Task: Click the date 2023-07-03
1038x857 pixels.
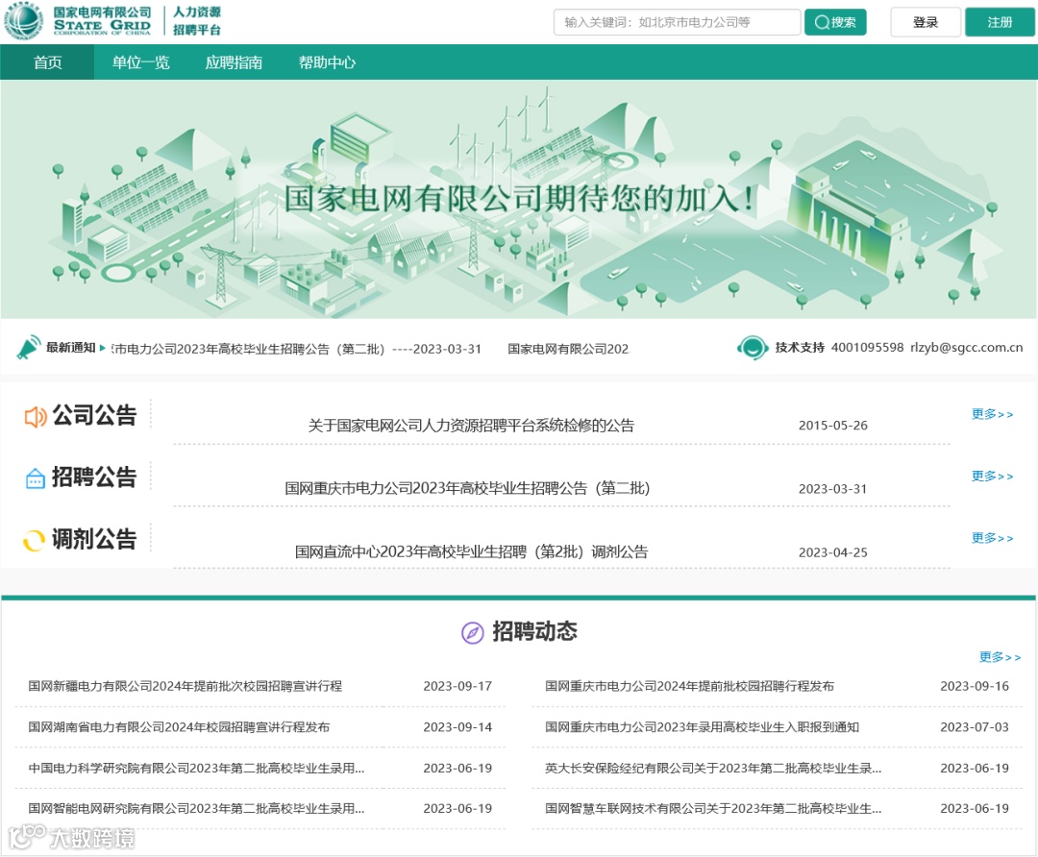Action: tap(975, 727)
